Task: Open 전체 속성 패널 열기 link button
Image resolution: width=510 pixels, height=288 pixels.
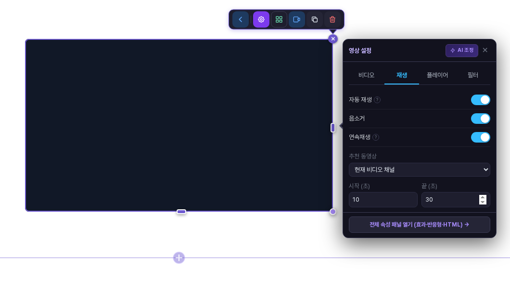Action: [x=419, y=225]
